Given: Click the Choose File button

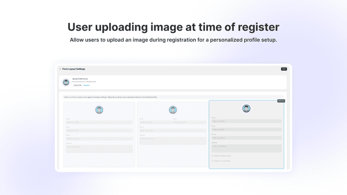Looking at the screenshot, I should (x=78, y=85).
